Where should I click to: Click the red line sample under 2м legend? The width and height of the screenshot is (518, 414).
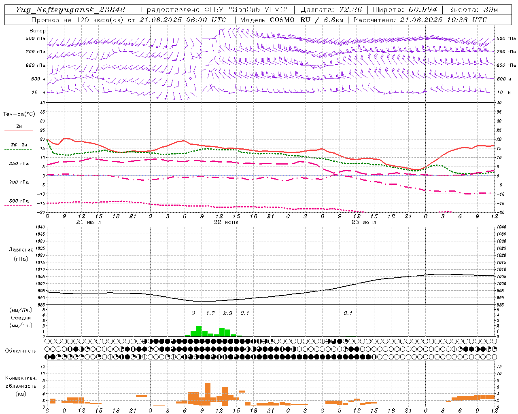(19, 131)
